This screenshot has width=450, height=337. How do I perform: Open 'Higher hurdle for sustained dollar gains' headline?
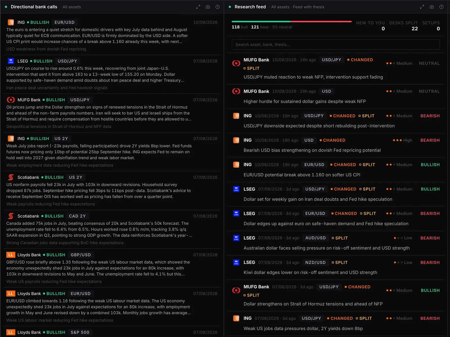(x=305, y=101)
